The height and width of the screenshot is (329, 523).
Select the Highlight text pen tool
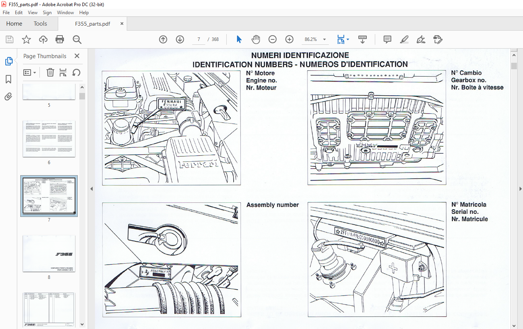[x=404, y=39]
